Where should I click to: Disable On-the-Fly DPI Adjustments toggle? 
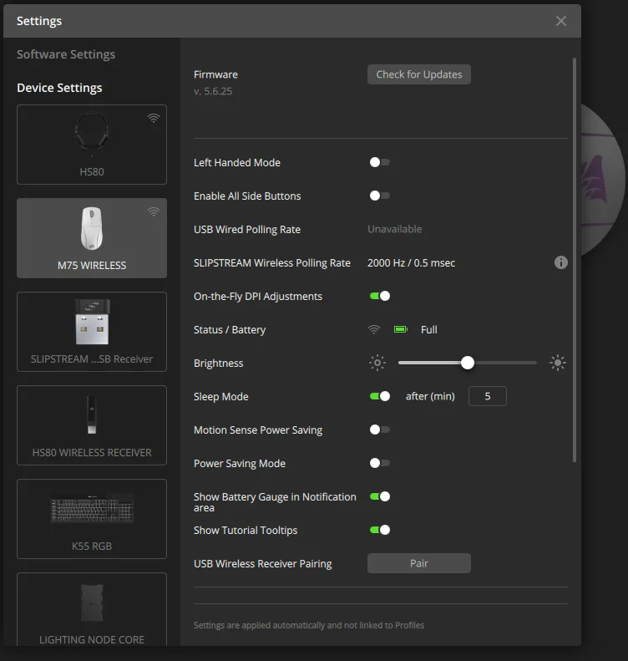(379, 296)
